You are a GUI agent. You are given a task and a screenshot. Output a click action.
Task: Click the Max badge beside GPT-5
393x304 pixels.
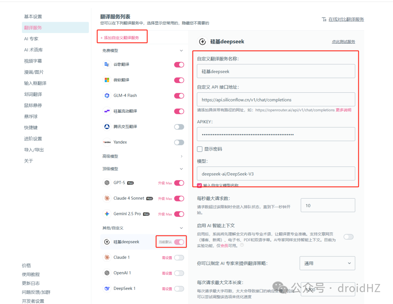(130, 183)
